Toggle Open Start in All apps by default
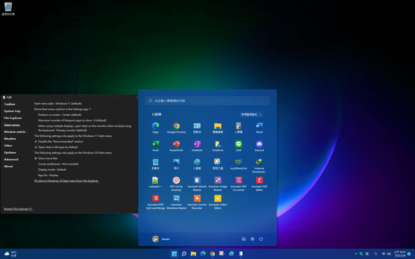 (x=58, y=147)
